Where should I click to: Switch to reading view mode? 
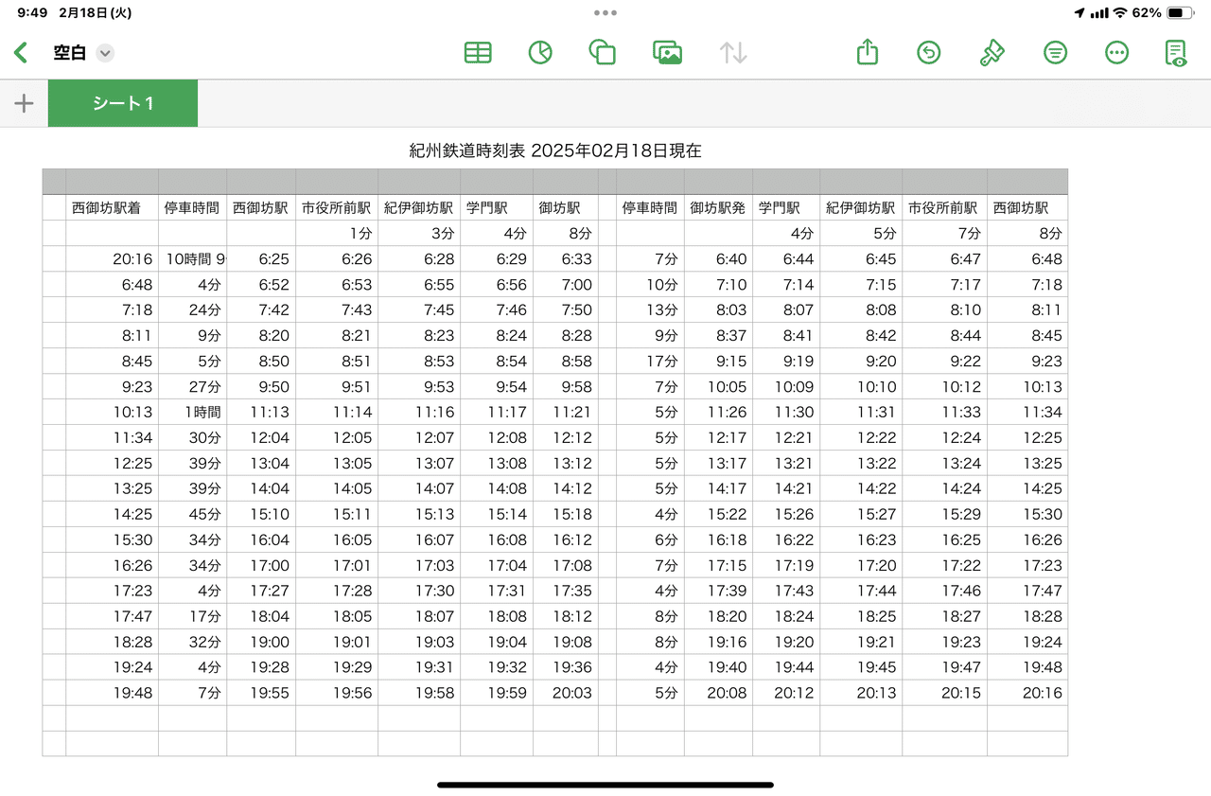click(1176, 53)
